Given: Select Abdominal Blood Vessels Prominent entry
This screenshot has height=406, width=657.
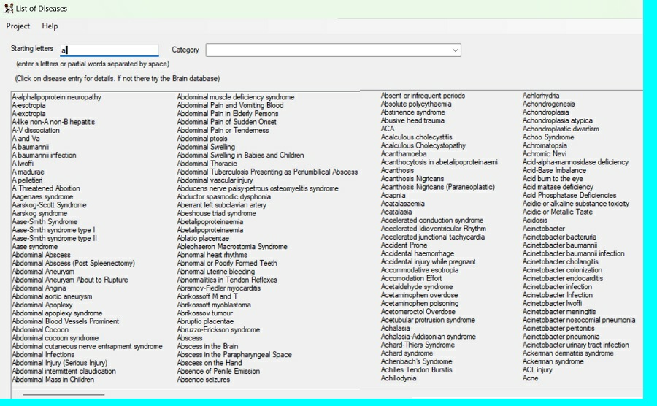Looking at the screenshot, I should (x=66, y=321).
